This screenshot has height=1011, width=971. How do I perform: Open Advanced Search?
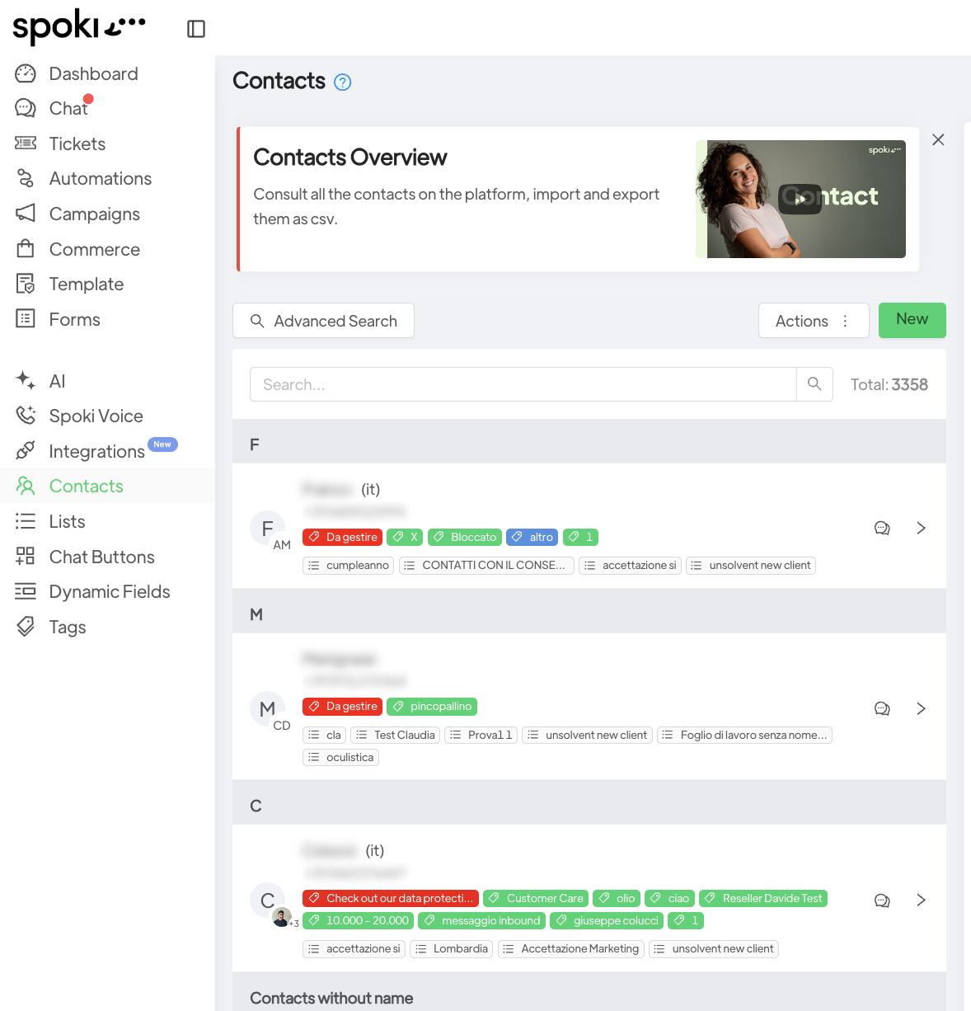[323, 321]
